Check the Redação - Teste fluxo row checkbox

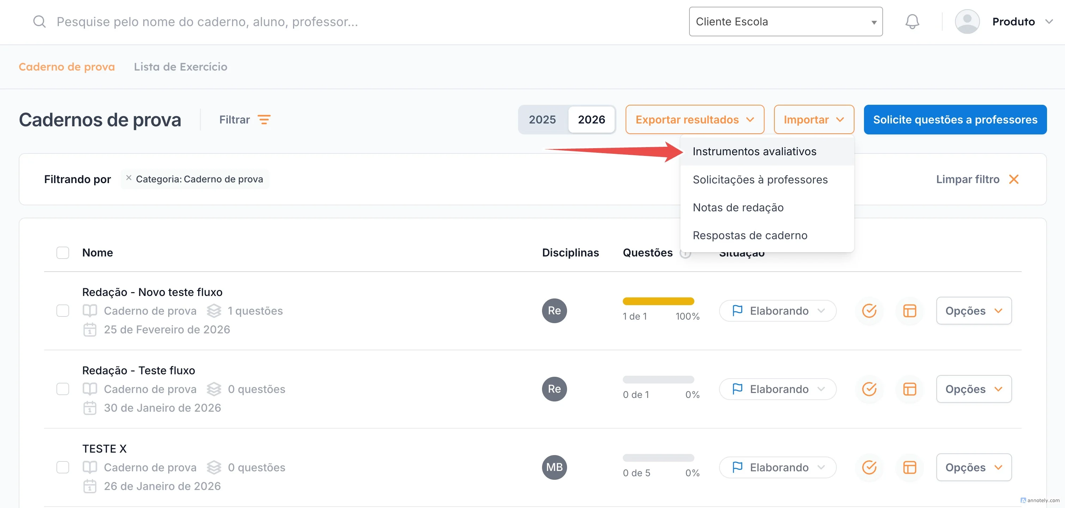pos(62,389)
